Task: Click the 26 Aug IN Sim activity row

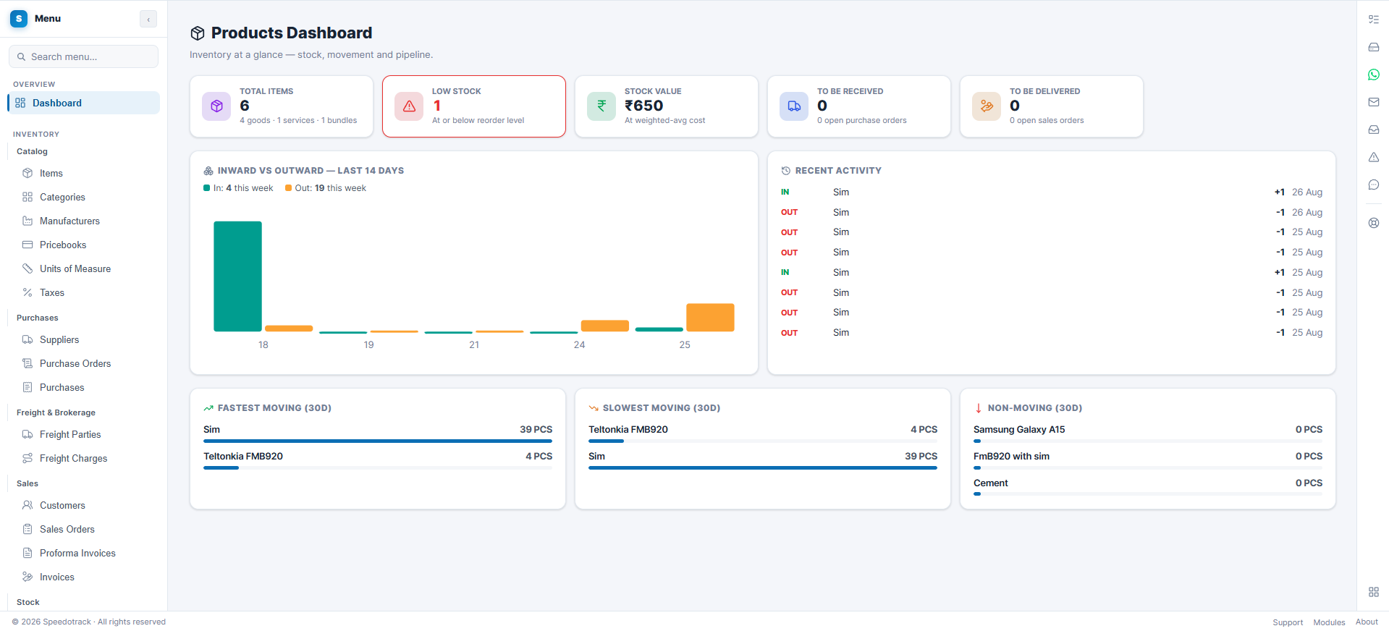Action: coord(1052,192)
